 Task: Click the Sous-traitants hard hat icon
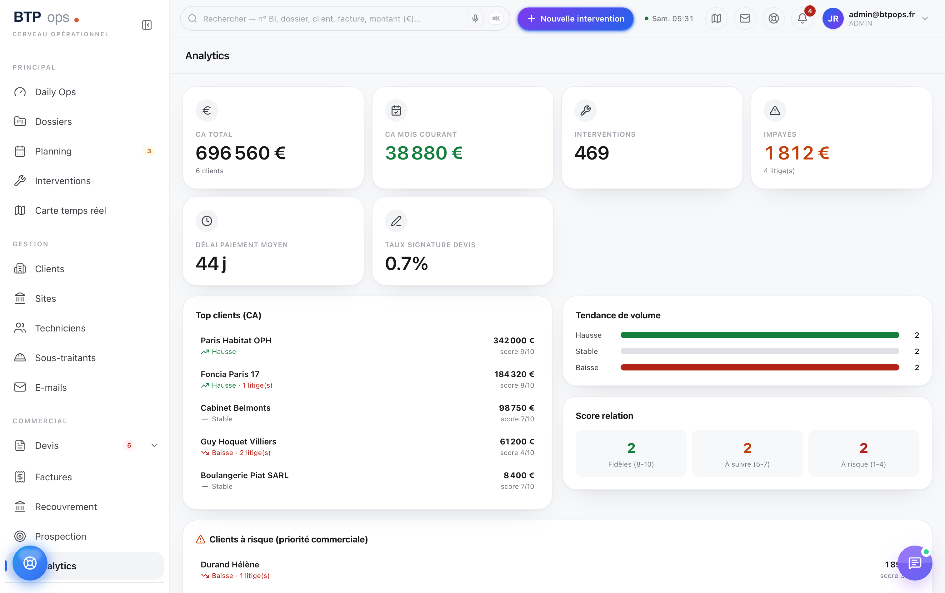[x=20, y=357]
